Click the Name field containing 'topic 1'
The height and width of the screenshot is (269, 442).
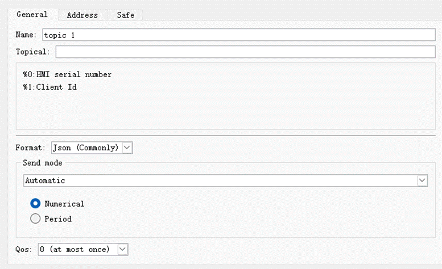coord(239,35)
